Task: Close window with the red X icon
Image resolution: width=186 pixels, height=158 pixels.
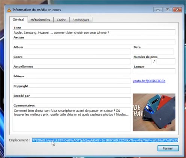Action: [x=177, y=10]
